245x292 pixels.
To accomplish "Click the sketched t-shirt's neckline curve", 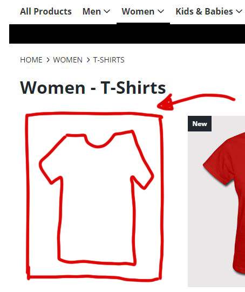I will (99, 143).
